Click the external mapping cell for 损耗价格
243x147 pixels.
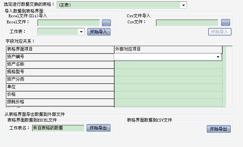(168, 103)
